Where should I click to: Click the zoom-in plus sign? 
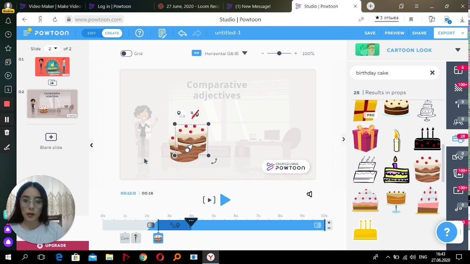pyautogui.click(x=296, y=54)
